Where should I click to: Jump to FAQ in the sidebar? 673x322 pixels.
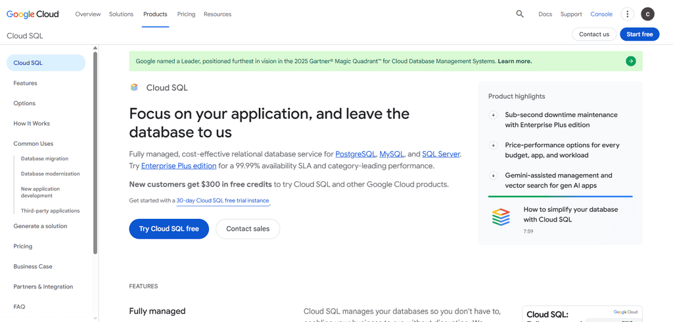19,306
